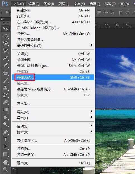This screenshot has width=135, height=174.
Task: Open the 3D(D) menu
Action: click(x=124, y=4)
